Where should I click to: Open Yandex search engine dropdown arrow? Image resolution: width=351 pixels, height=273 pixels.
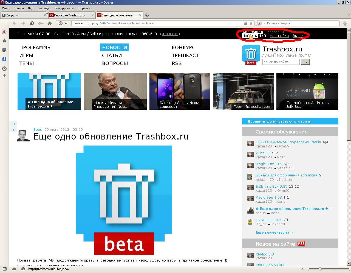(x=265, y=23)
